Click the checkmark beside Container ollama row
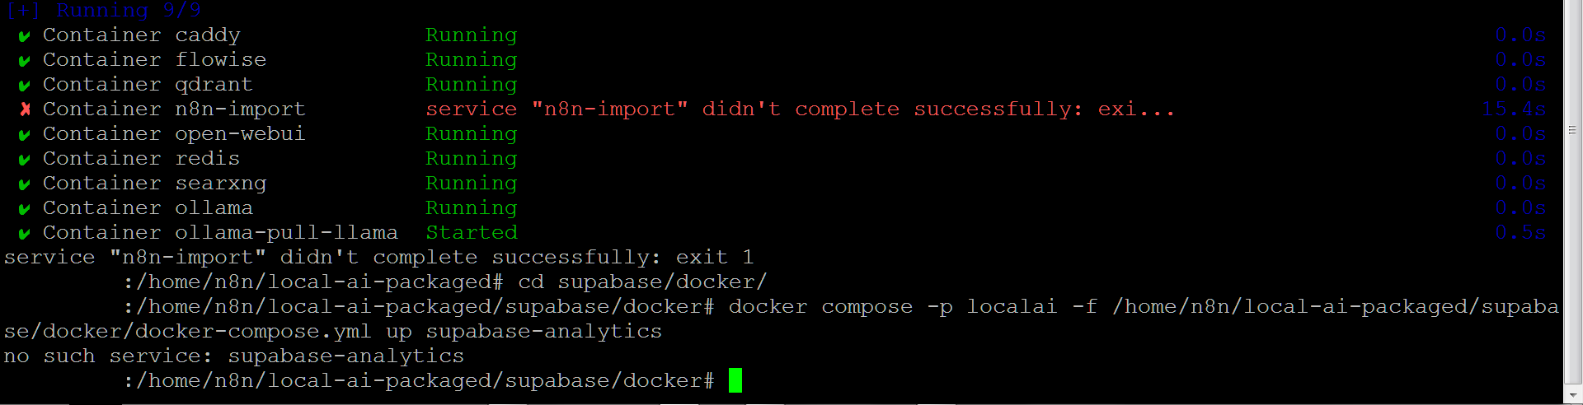Screen dimensions: 1583x405 pyautogui.click(x=25, y=209)
